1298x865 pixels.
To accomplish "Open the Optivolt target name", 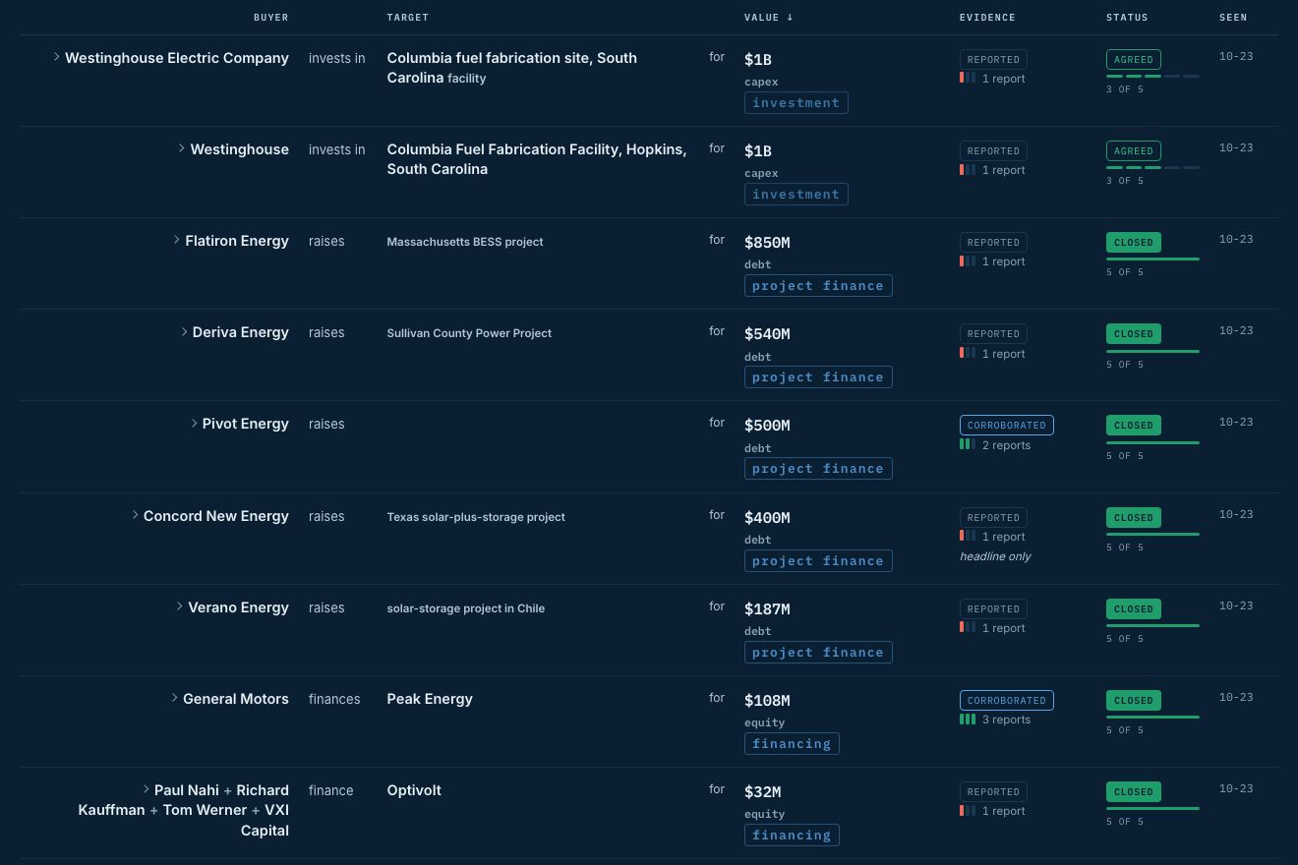I will (414, 790).
